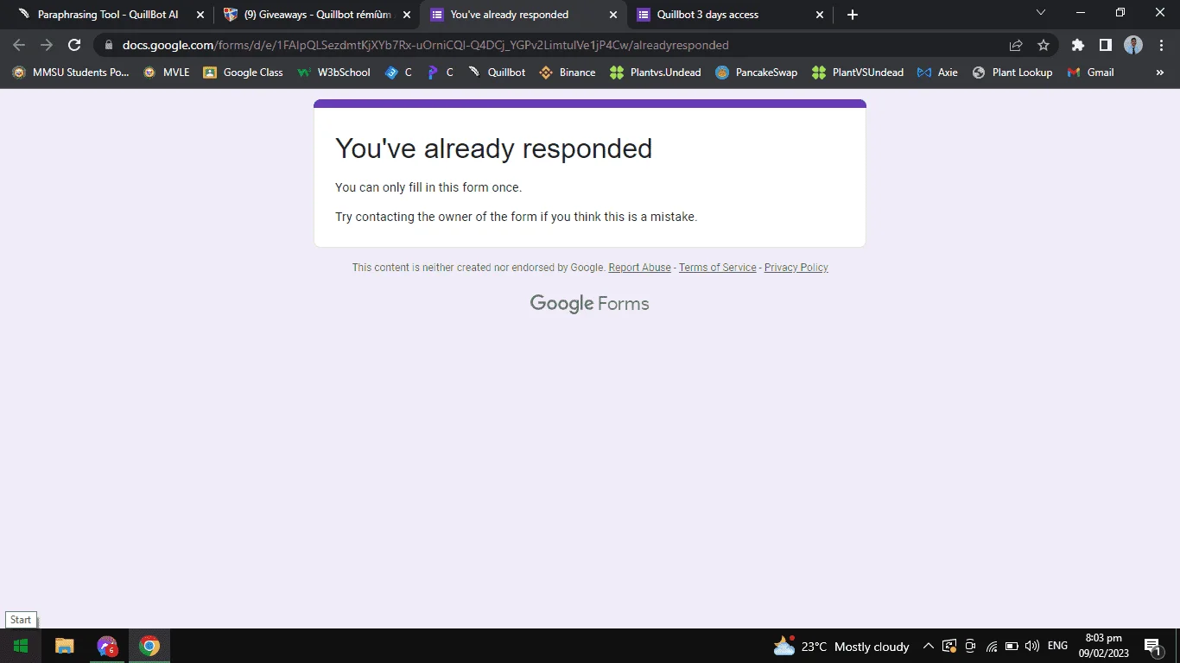The image size is (1180, 663).
Task: Go forward to the next page
Action: pyautogui.click(x=47, y=45)
